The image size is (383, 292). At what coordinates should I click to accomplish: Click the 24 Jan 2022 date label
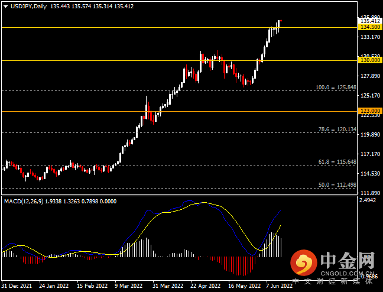coord(54,286)
